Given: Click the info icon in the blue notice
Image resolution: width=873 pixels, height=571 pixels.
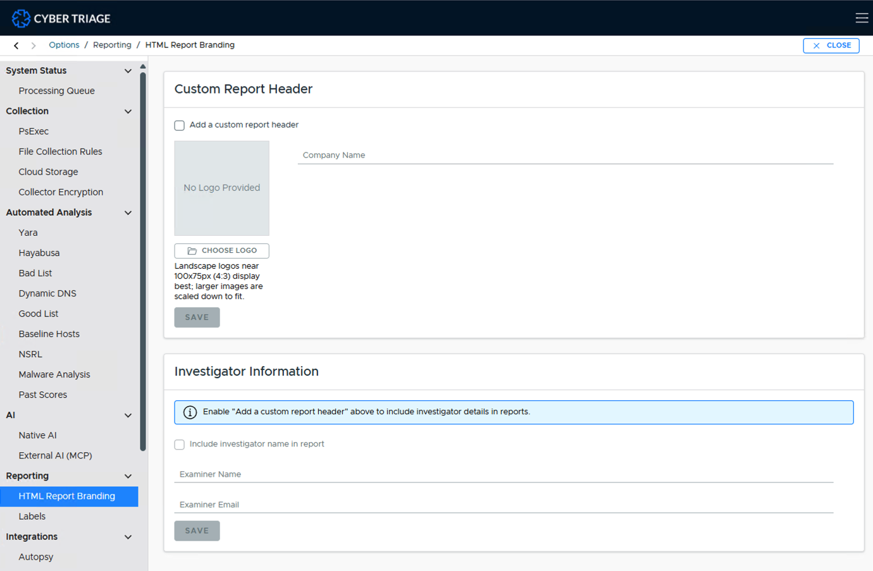Looking at the screenshot, I should coord(190,412).
